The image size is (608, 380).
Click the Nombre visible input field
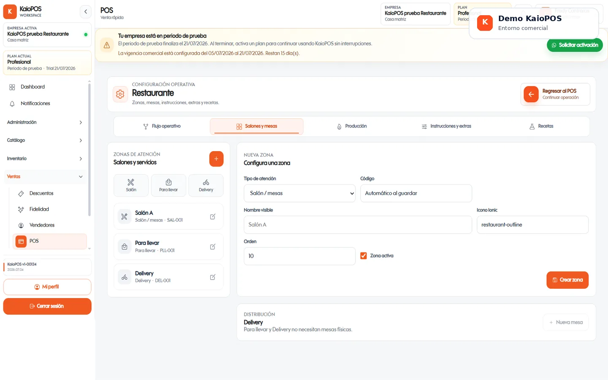point(358,225)
